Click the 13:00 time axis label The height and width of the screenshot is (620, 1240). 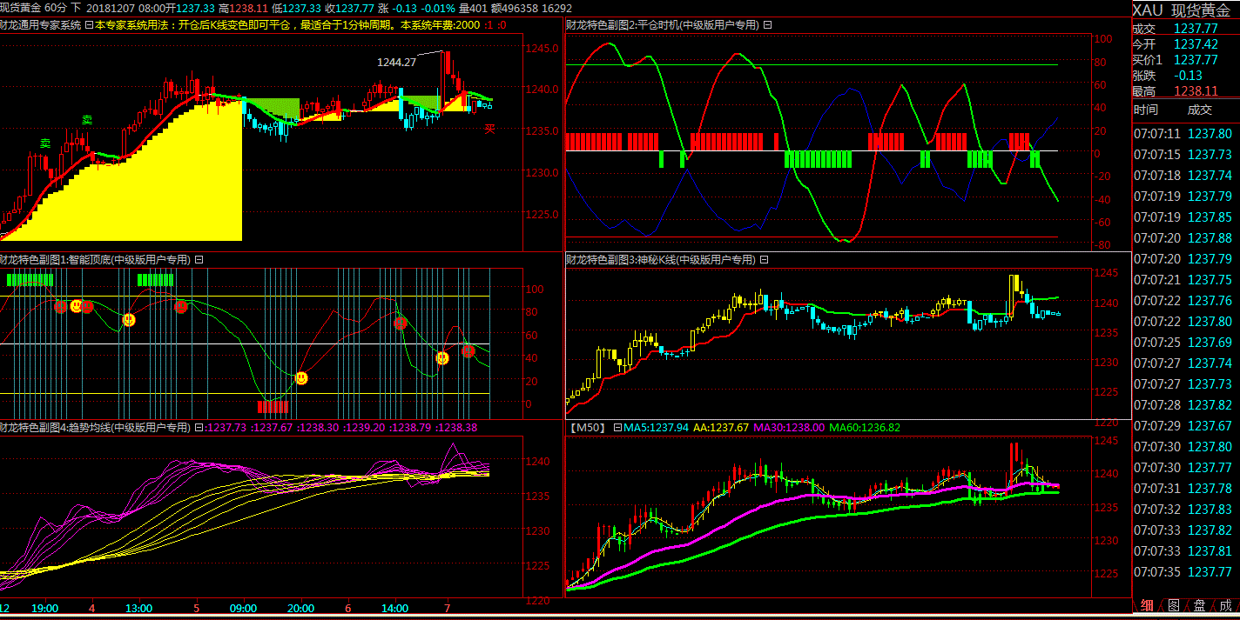click(138, 608)
